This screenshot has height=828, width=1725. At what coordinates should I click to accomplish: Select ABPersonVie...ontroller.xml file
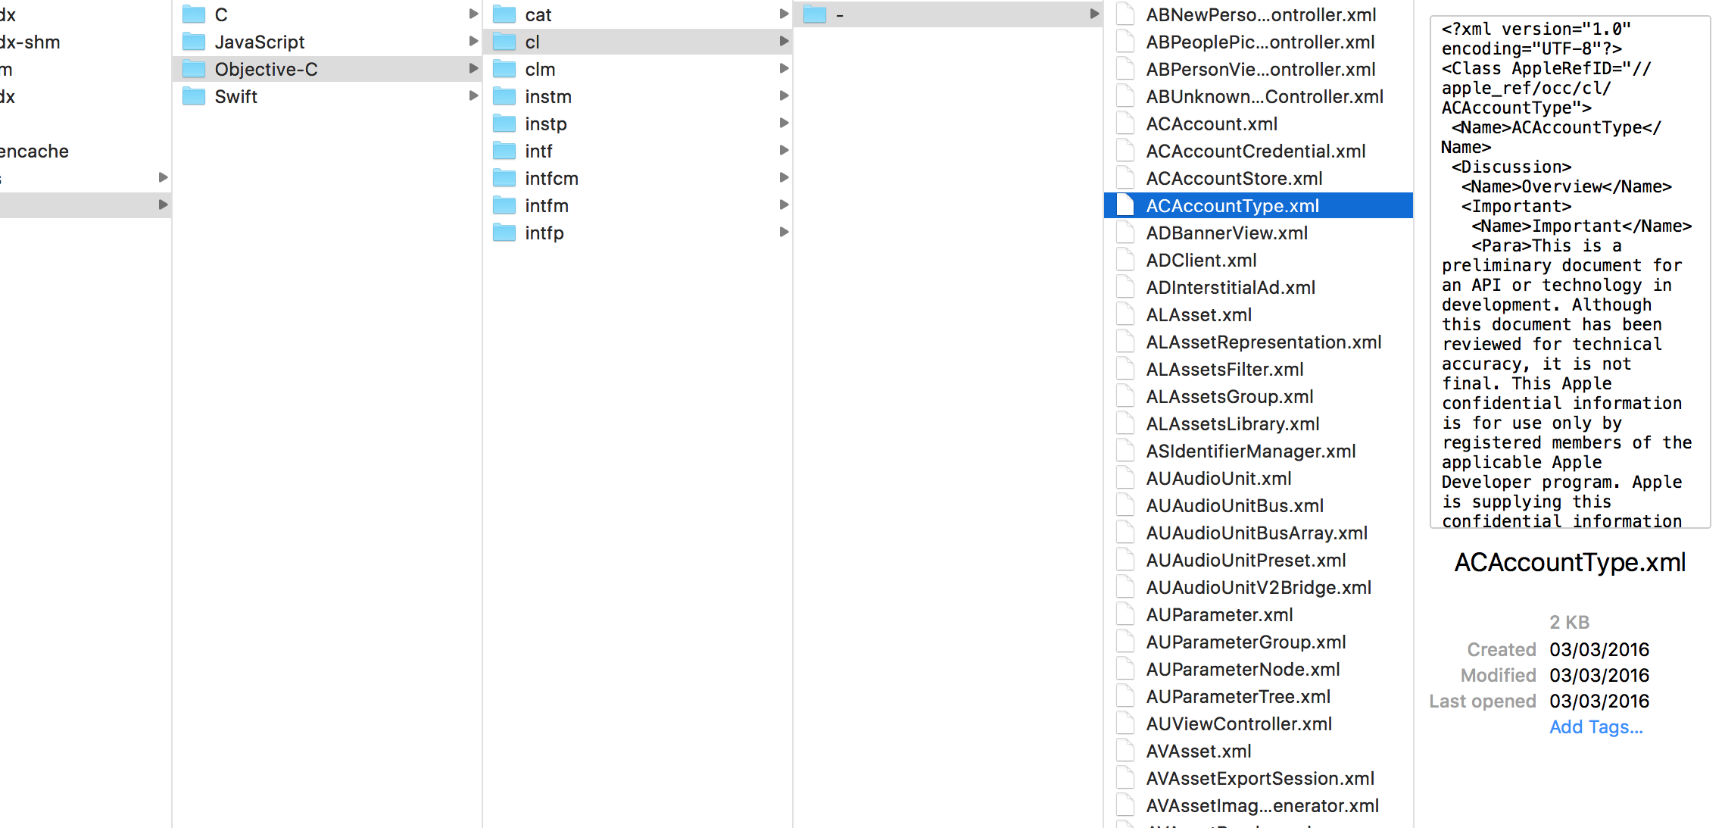(x=1260, y=69)
